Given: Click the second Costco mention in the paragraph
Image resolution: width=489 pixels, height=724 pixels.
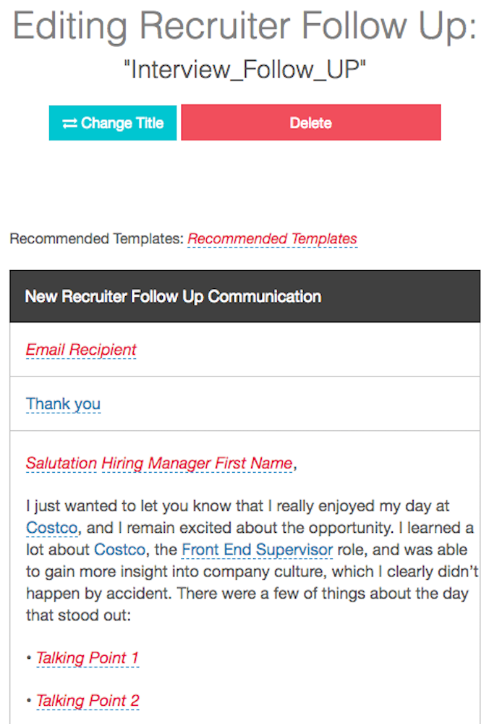Looking at the screenshot, I should click(119, 550).
